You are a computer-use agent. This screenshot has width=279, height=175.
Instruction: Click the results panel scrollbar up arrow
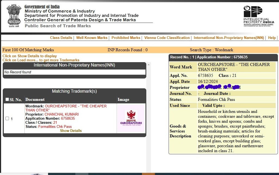pyautogui.click(x=148, y=65)
